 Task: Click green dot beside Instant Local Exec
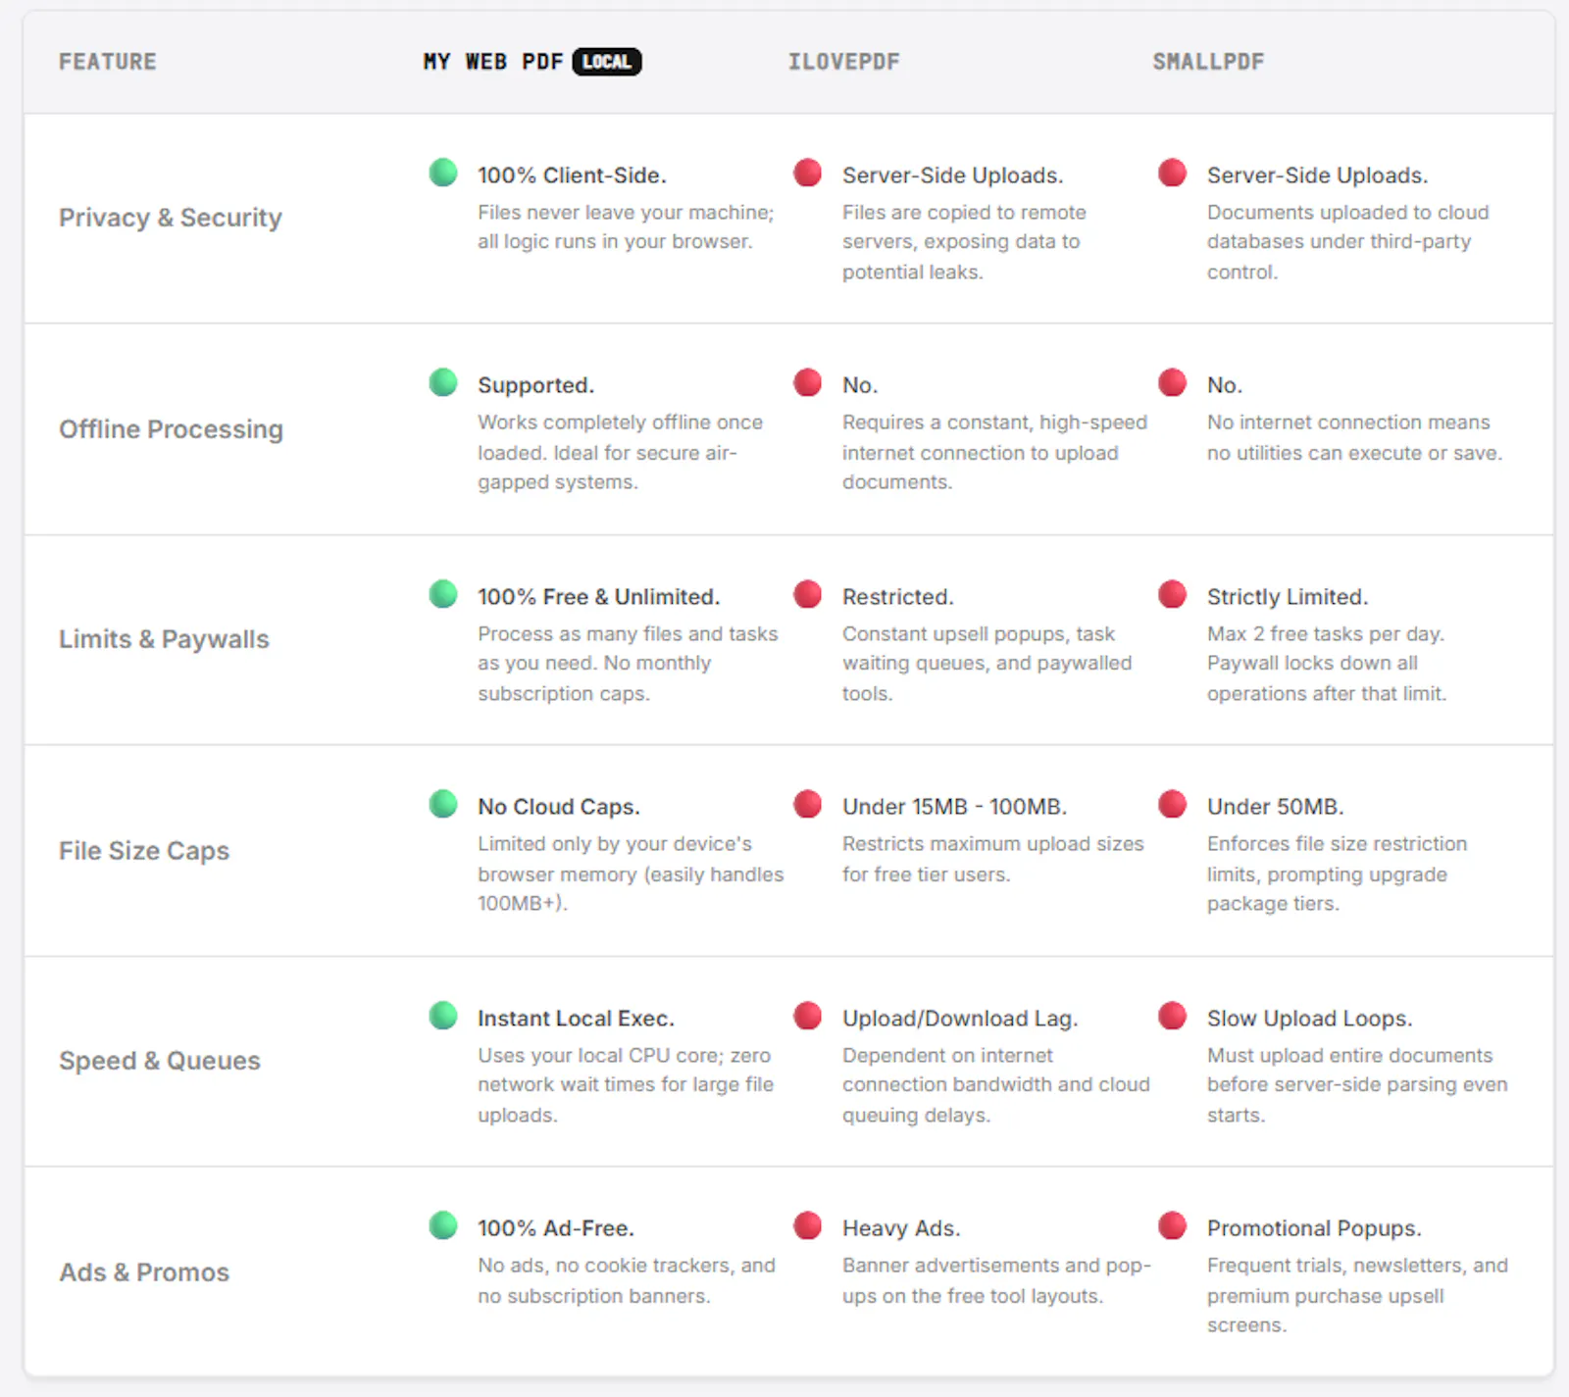[443, 1016]
